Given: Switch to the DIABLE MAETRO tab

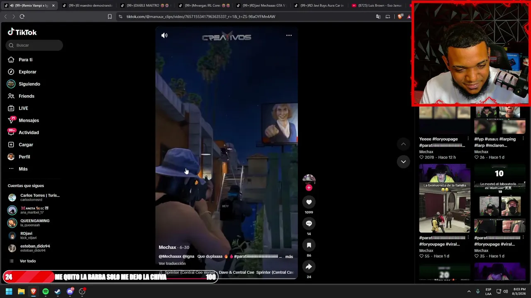Looking at the screenshot, I should pyautogui.click(x=145, y=5).
